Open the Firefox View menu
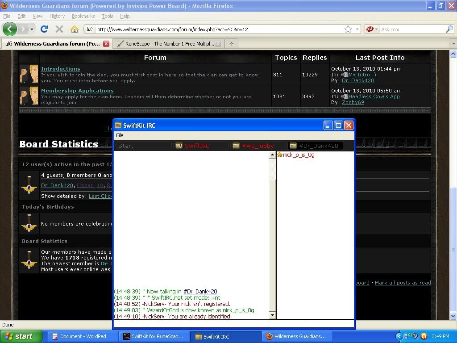457x343 pixels. pos(37,16)
